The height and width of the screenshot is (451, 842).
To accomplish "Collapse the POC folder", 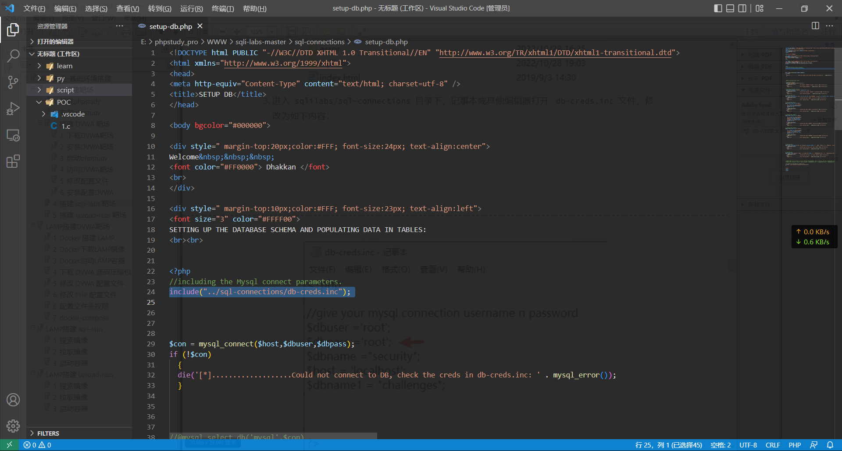I will [x=79, y=102].
